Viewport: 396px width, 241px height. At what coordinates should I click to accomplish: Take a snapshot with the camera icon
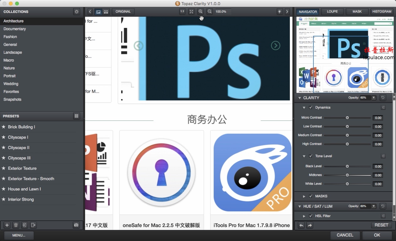click(x=76, y=225)
